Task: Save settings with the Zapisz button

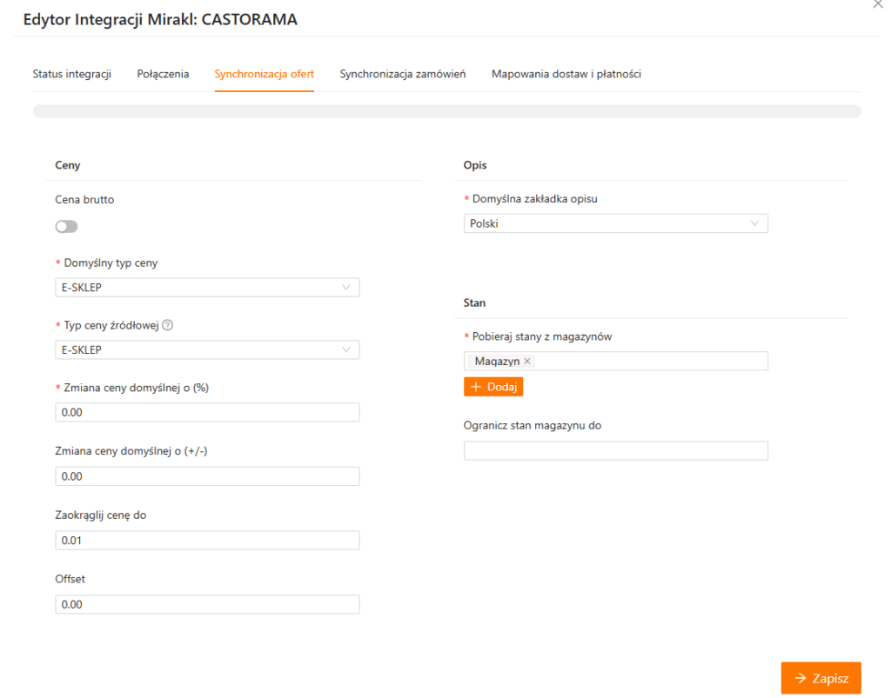Action: 821,678
